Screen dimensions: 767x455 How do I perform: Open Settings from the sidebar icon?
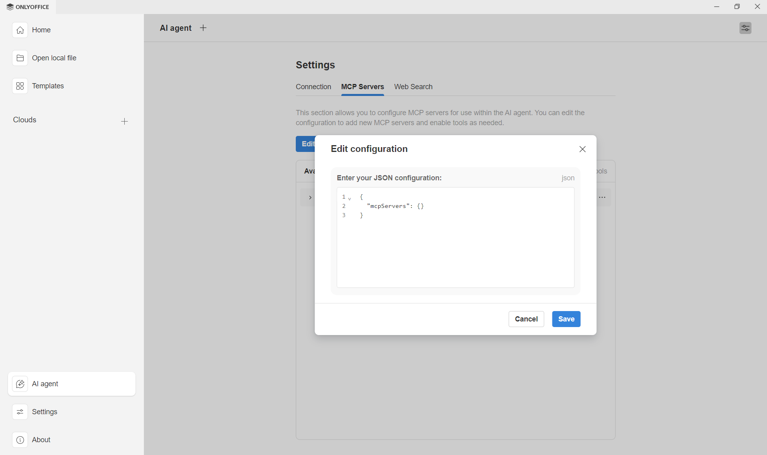pyautogui.click(x=20, y=412)
